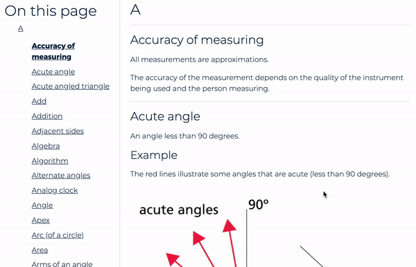Open Arc (of a circle) link

coord(58,235)
